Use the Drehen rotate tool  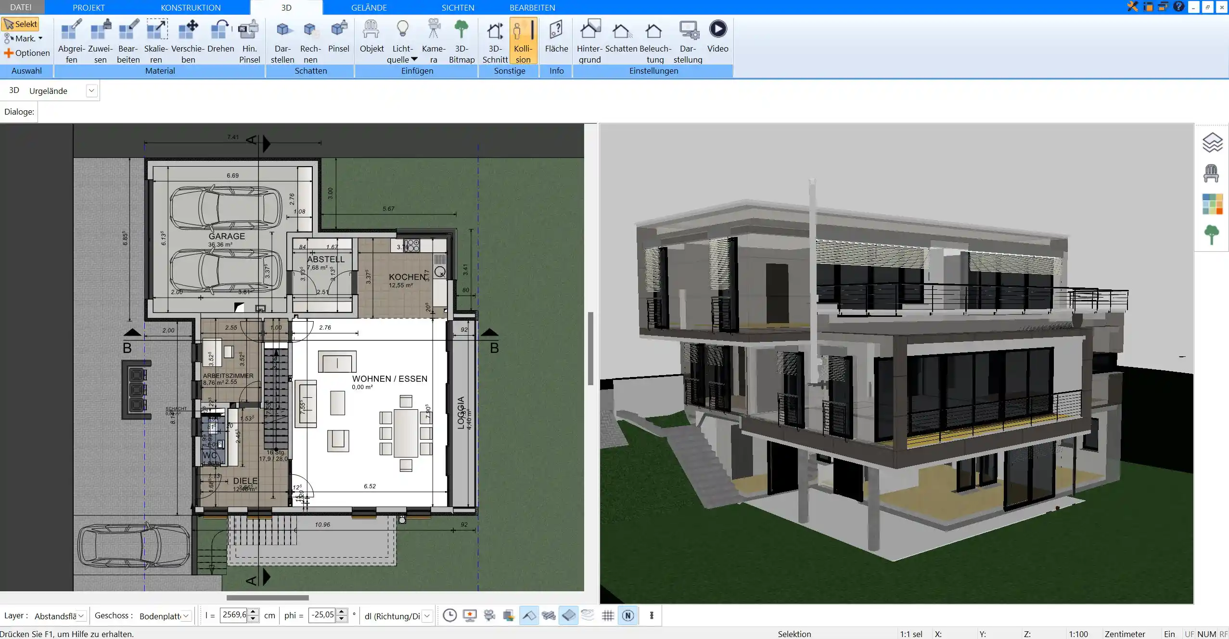(x=221, y=36)
